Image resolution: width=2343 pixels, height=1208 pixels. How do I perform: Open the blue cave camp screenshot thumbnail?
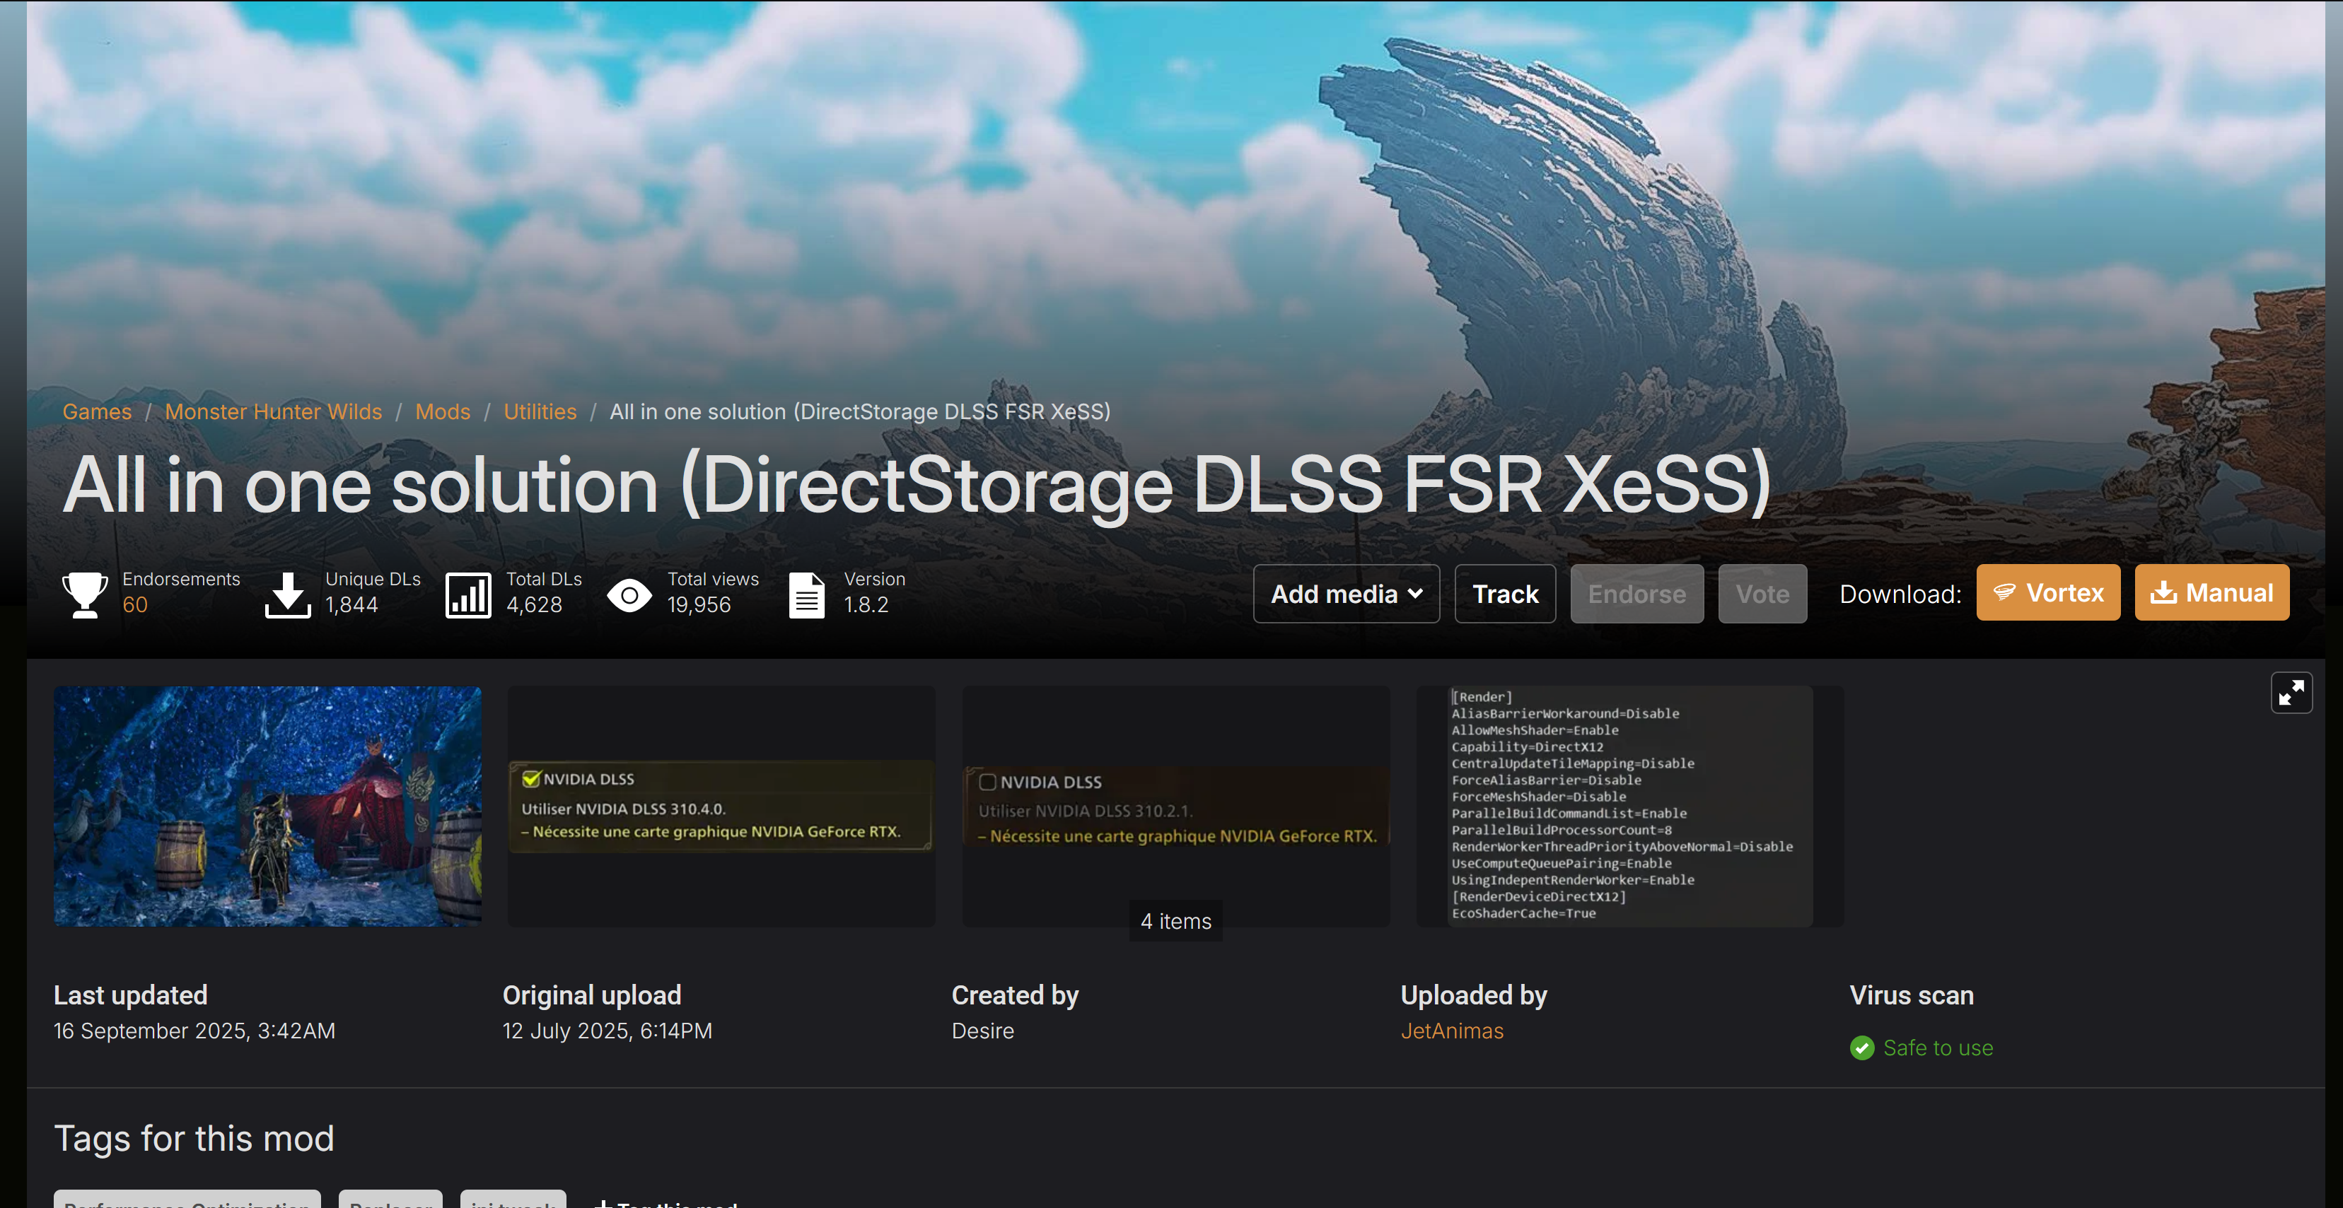267,807
